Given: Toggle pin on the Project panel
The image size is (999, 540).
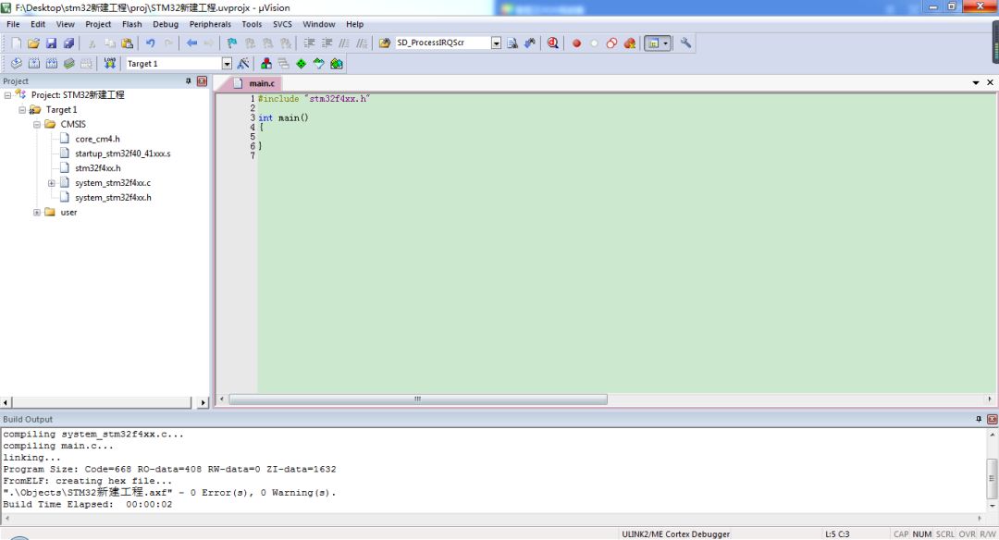Looking at the screenshot, I should tap(189, 81).
